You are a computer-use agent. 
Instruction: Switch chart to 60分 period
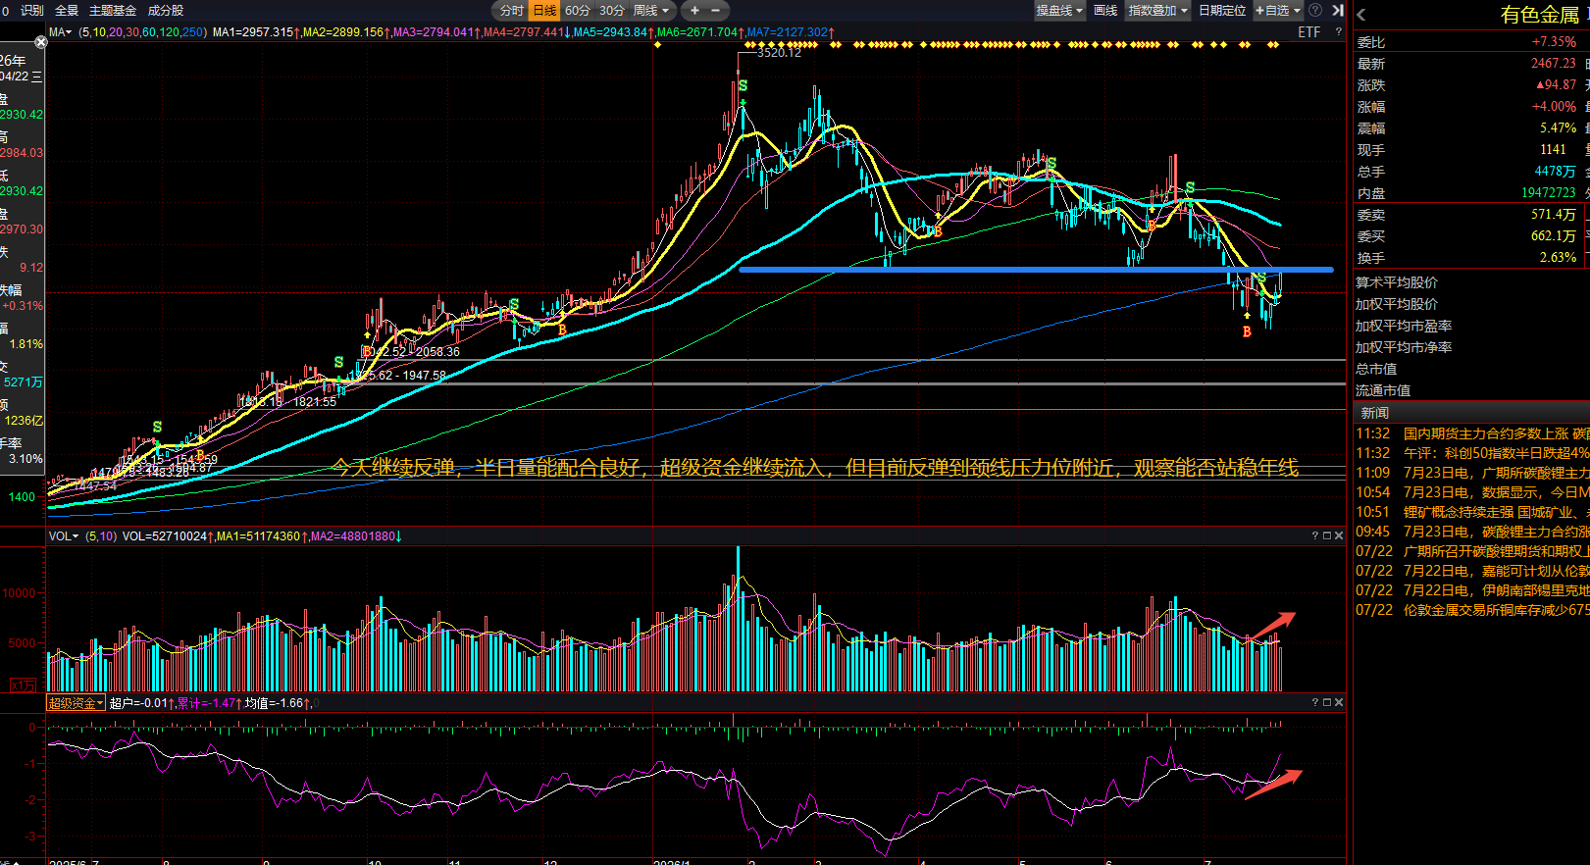578,10
